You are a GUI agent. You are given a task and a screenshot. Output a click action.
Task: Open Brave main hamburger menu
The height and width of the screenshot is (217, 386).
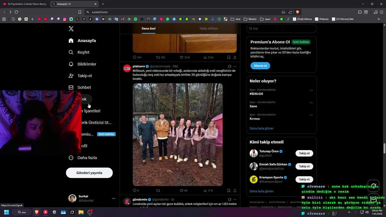[382, 12]
